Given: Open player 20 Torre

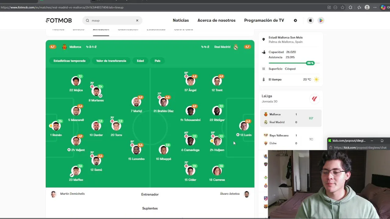Looking at the screenshot, I should 116,128.
